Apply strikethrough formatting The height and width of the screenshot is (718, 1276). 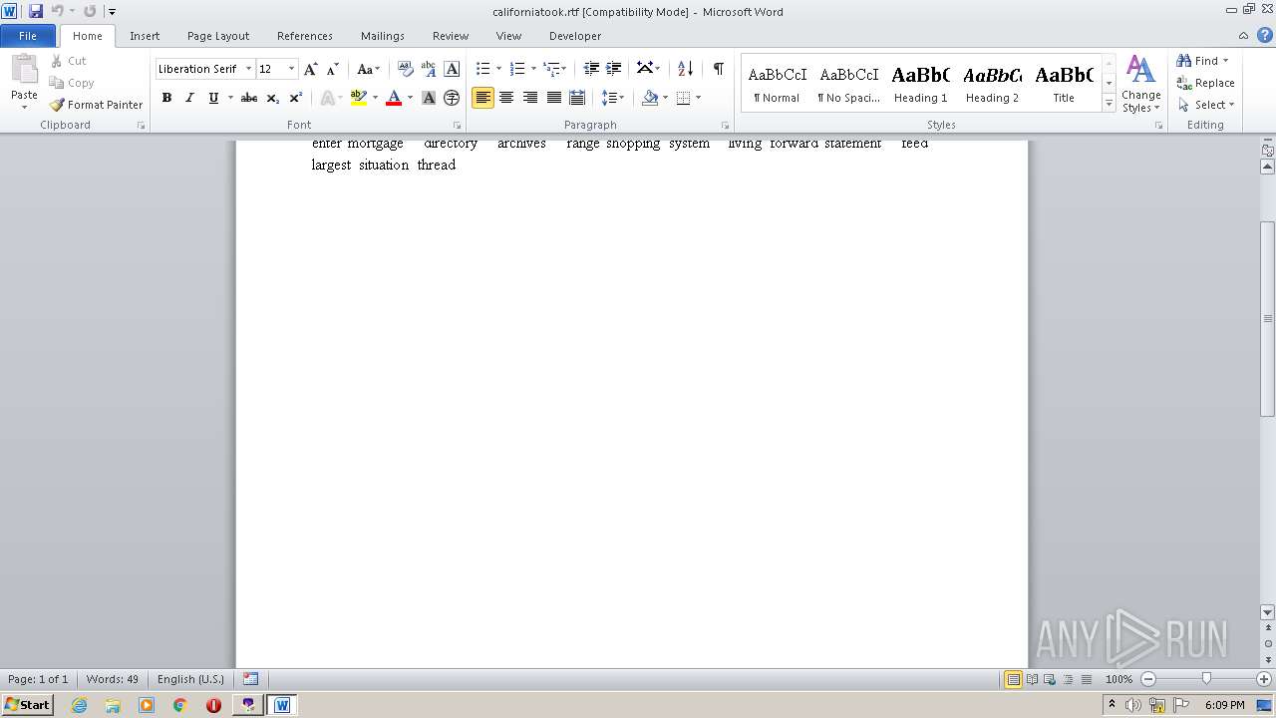pos(249,98)
